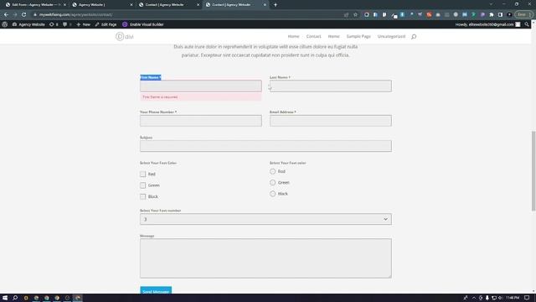Open a new browser tab with plus icon
The height and width of the screenshot is (302, 536).
276,5
